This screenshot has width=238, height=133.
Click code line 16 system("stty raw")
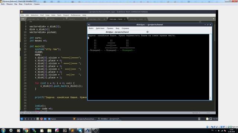(48, 49)
